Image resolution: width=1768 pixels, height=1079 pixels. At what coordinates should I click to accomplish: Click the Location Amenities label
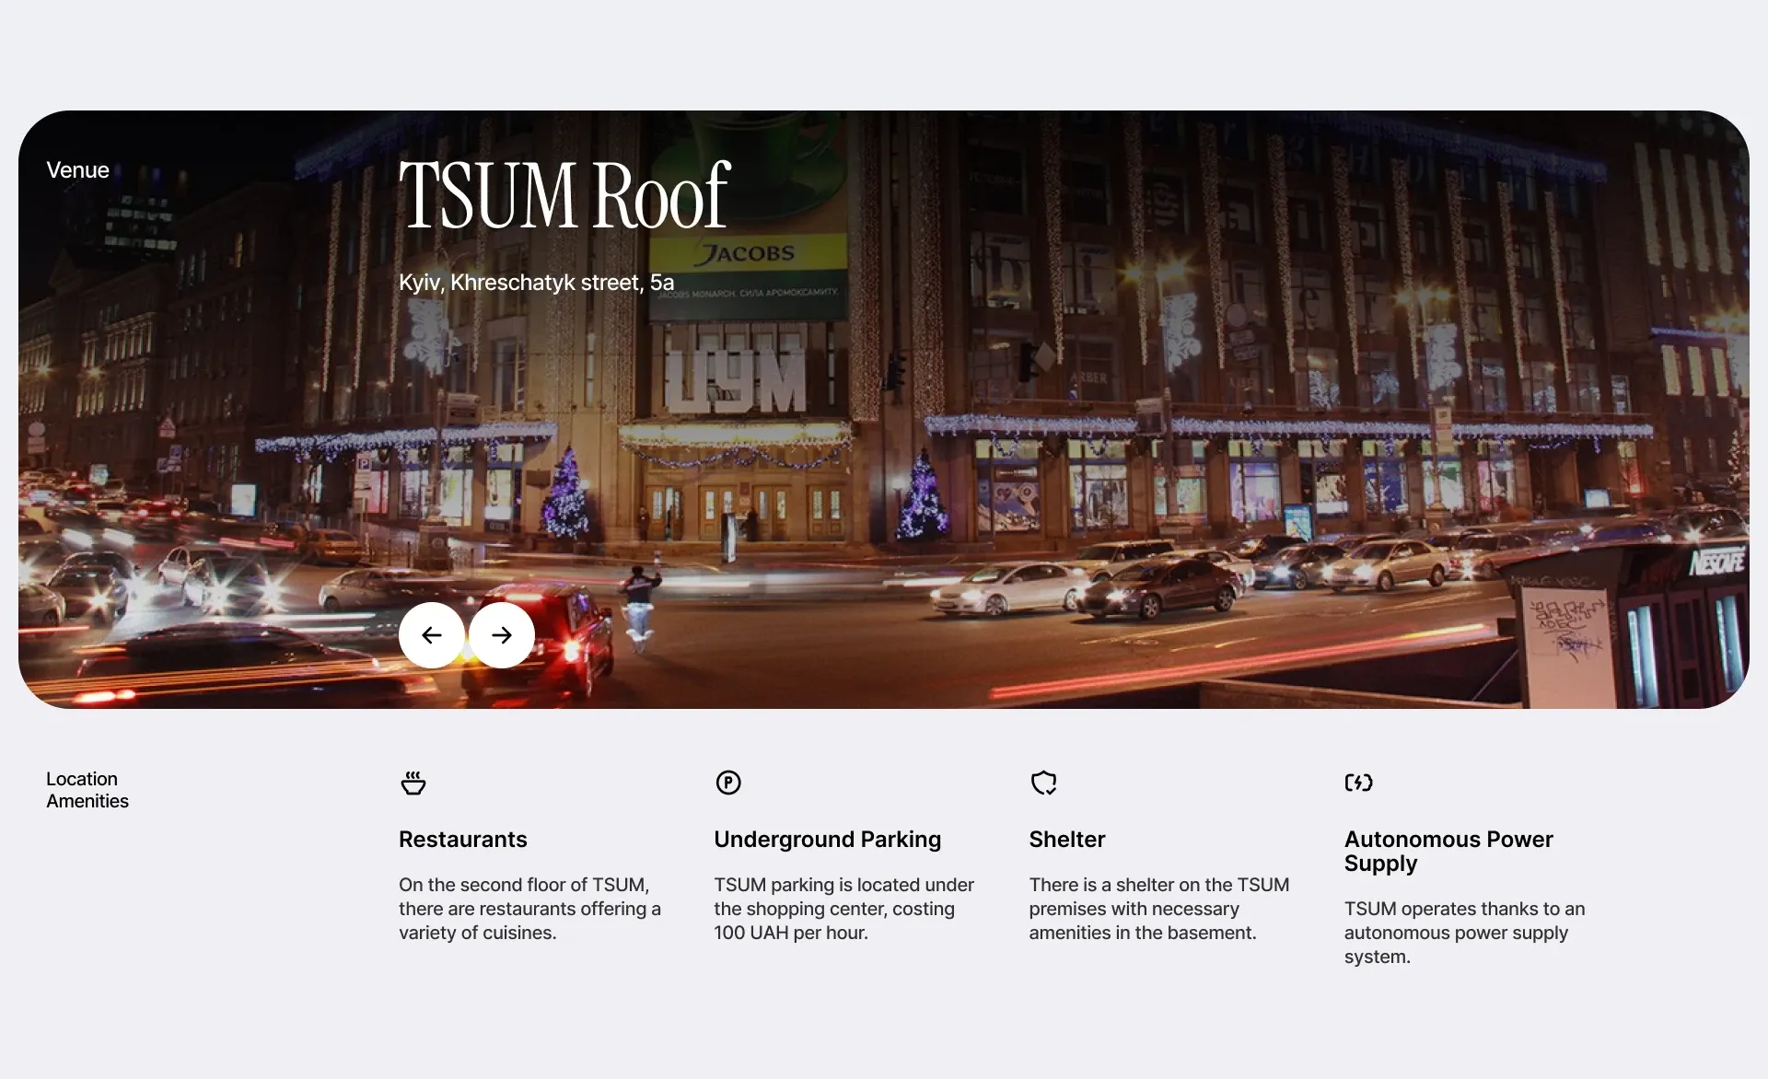(87, 790)
